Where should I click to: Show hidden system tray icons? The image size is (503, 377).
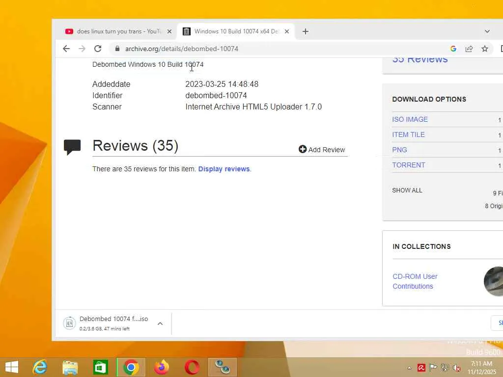pyautogui.click(x=409, y=368)
